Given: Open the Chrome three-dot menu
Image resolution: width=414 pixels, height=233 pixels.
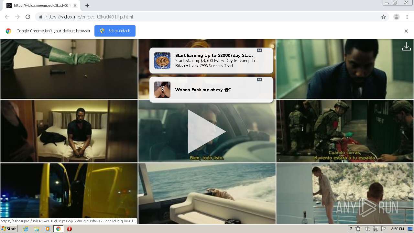Looking at the screenshot, I should (x=407, y=17).
